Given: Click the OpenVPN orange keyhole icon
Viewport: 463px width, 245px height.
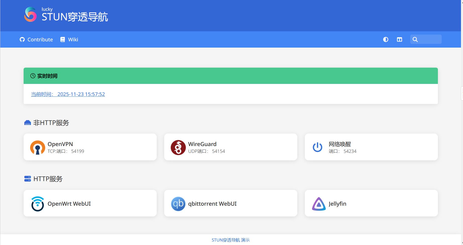Looking at the screenshot, I should click(x=37, y=148).
